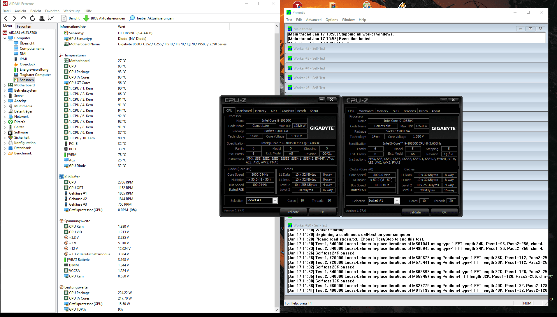The image size is (557, 317).
Task: Expand the DirectX tree node
Action: click(x=5, y=122)
